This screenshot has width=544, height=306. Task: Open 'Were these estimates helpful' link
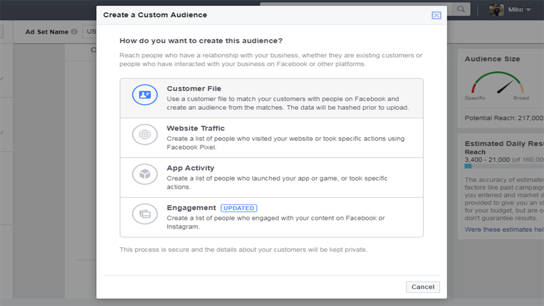click(x=504, y=229)
